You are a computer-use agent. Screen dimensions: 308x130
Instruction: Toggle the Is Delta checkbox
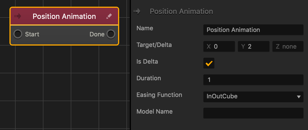click(x=209, y=63)
